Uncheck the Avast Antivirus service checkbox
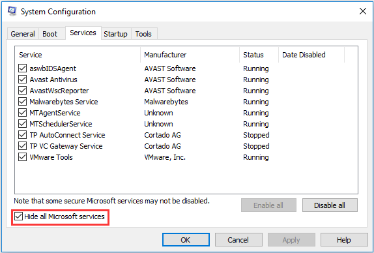 pyautogui.click(x=22, y=80)
